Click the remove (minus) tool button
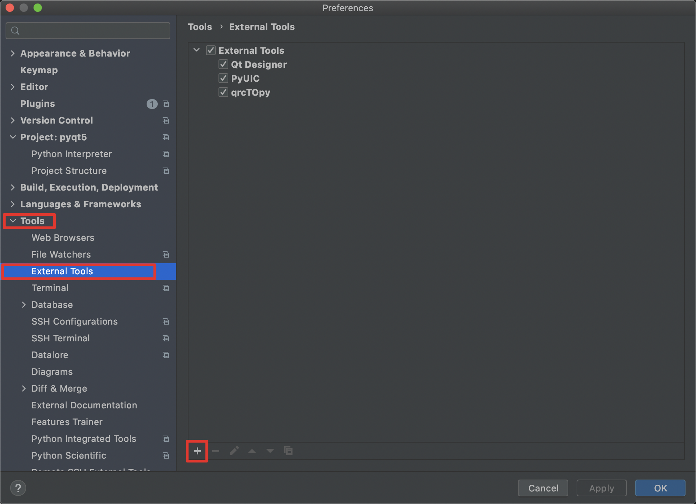696x504 pixels. coord(216,451)
